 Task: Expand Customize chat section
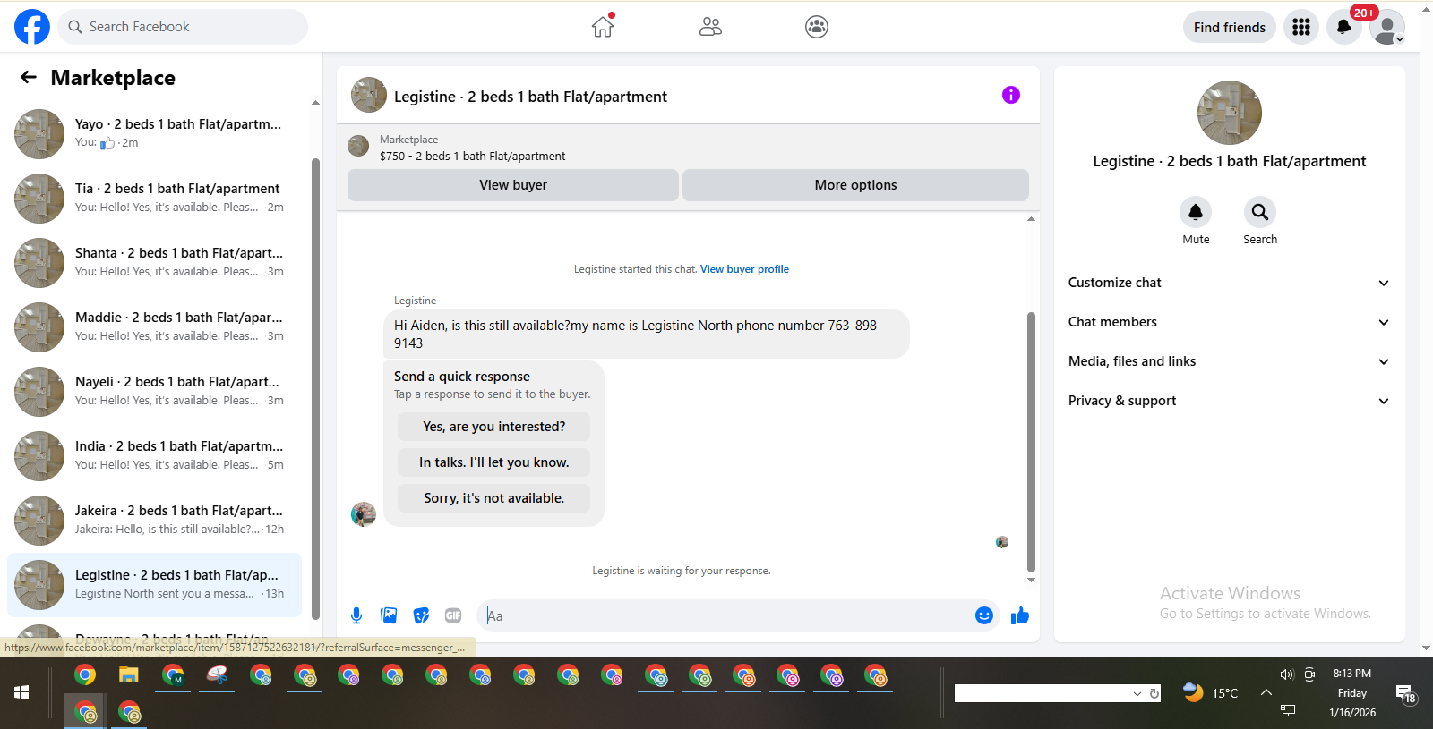(x=1229, y=283)
